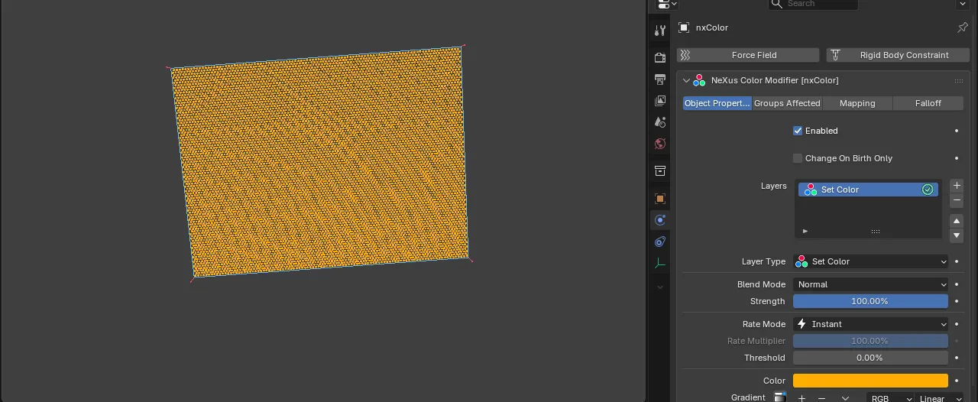Screen dimensions: 978x402
Task: Animate the Enabled property dot
Action: [957, 131]
